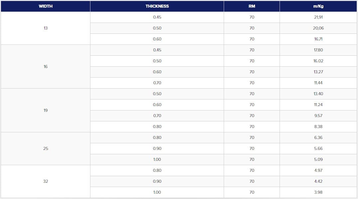Select the width 13 cell
This screenshot has height=199, width=358.
click(46, 28)
